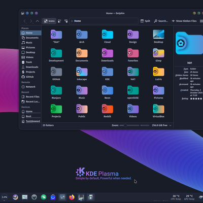
Task: Open Recent Locations in sidebar
Action: click(x=31, y=101)
